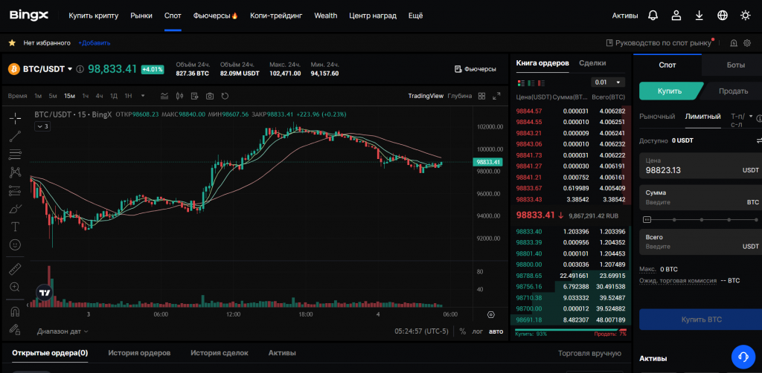The image size is (762, 373).
Task: Show only asks in order book
Action: coord(541,83)
